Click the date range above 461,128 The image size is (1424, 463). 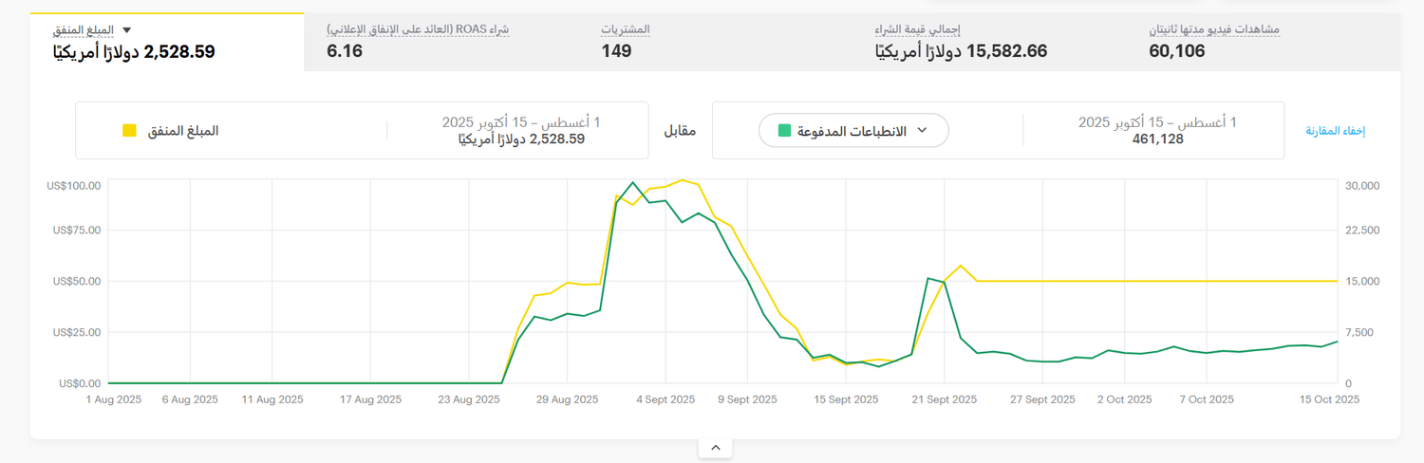1157,122
